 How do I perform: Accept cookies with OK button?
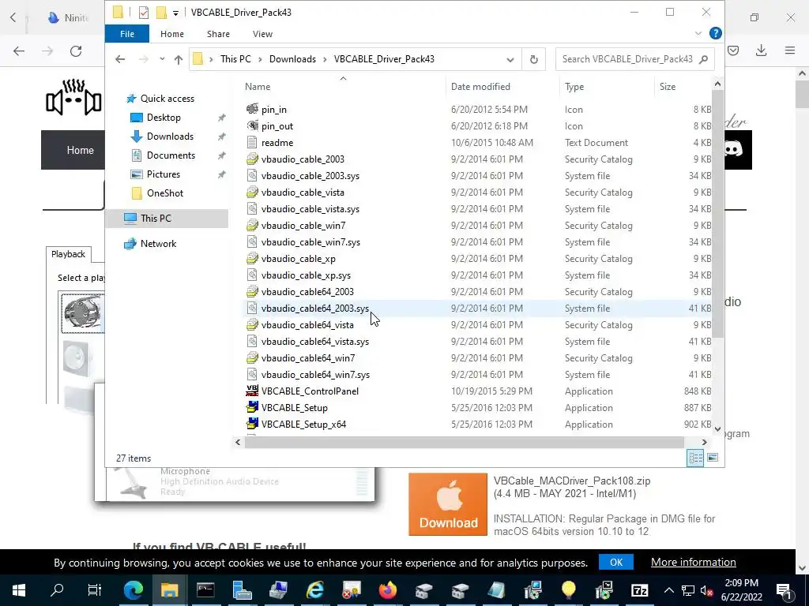pyautogui.click(x=616, y=562)
